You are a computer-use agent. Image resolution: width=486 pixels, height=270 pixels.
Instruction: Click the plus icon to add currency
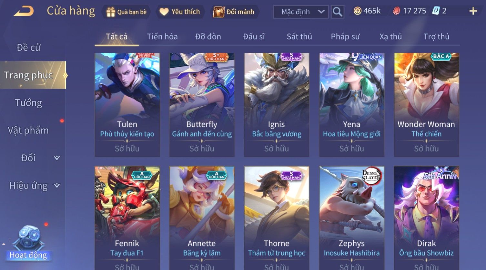[x=473, y=11]
